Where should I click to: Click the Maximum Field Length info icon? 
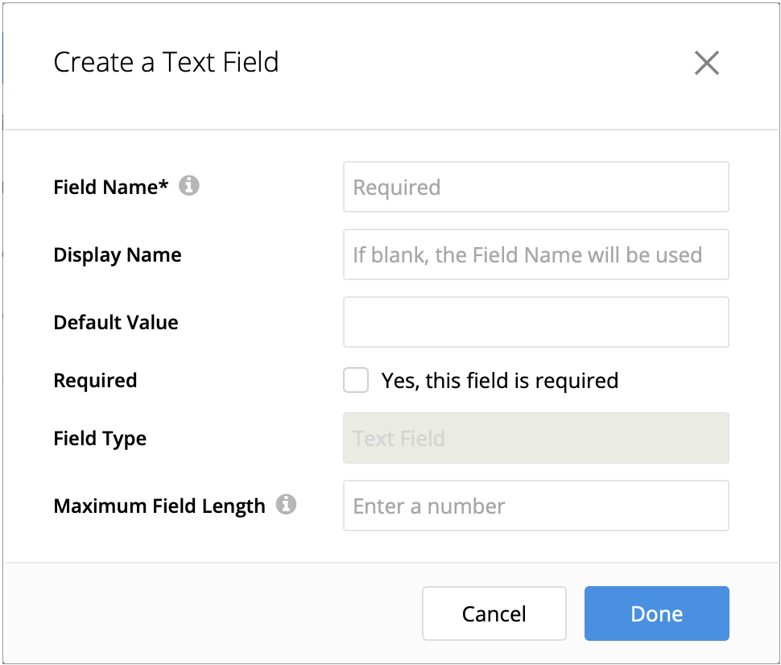click(286, 505)
